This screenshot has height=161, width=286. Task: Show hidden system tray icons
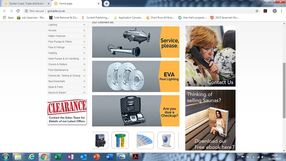point(238,157)
